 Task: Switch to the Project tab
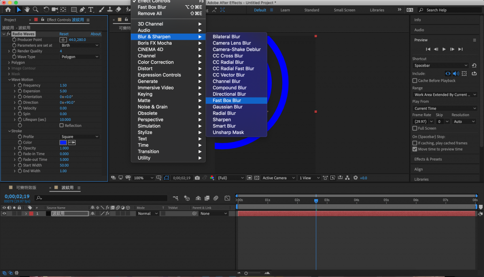(x=10, y=20)
